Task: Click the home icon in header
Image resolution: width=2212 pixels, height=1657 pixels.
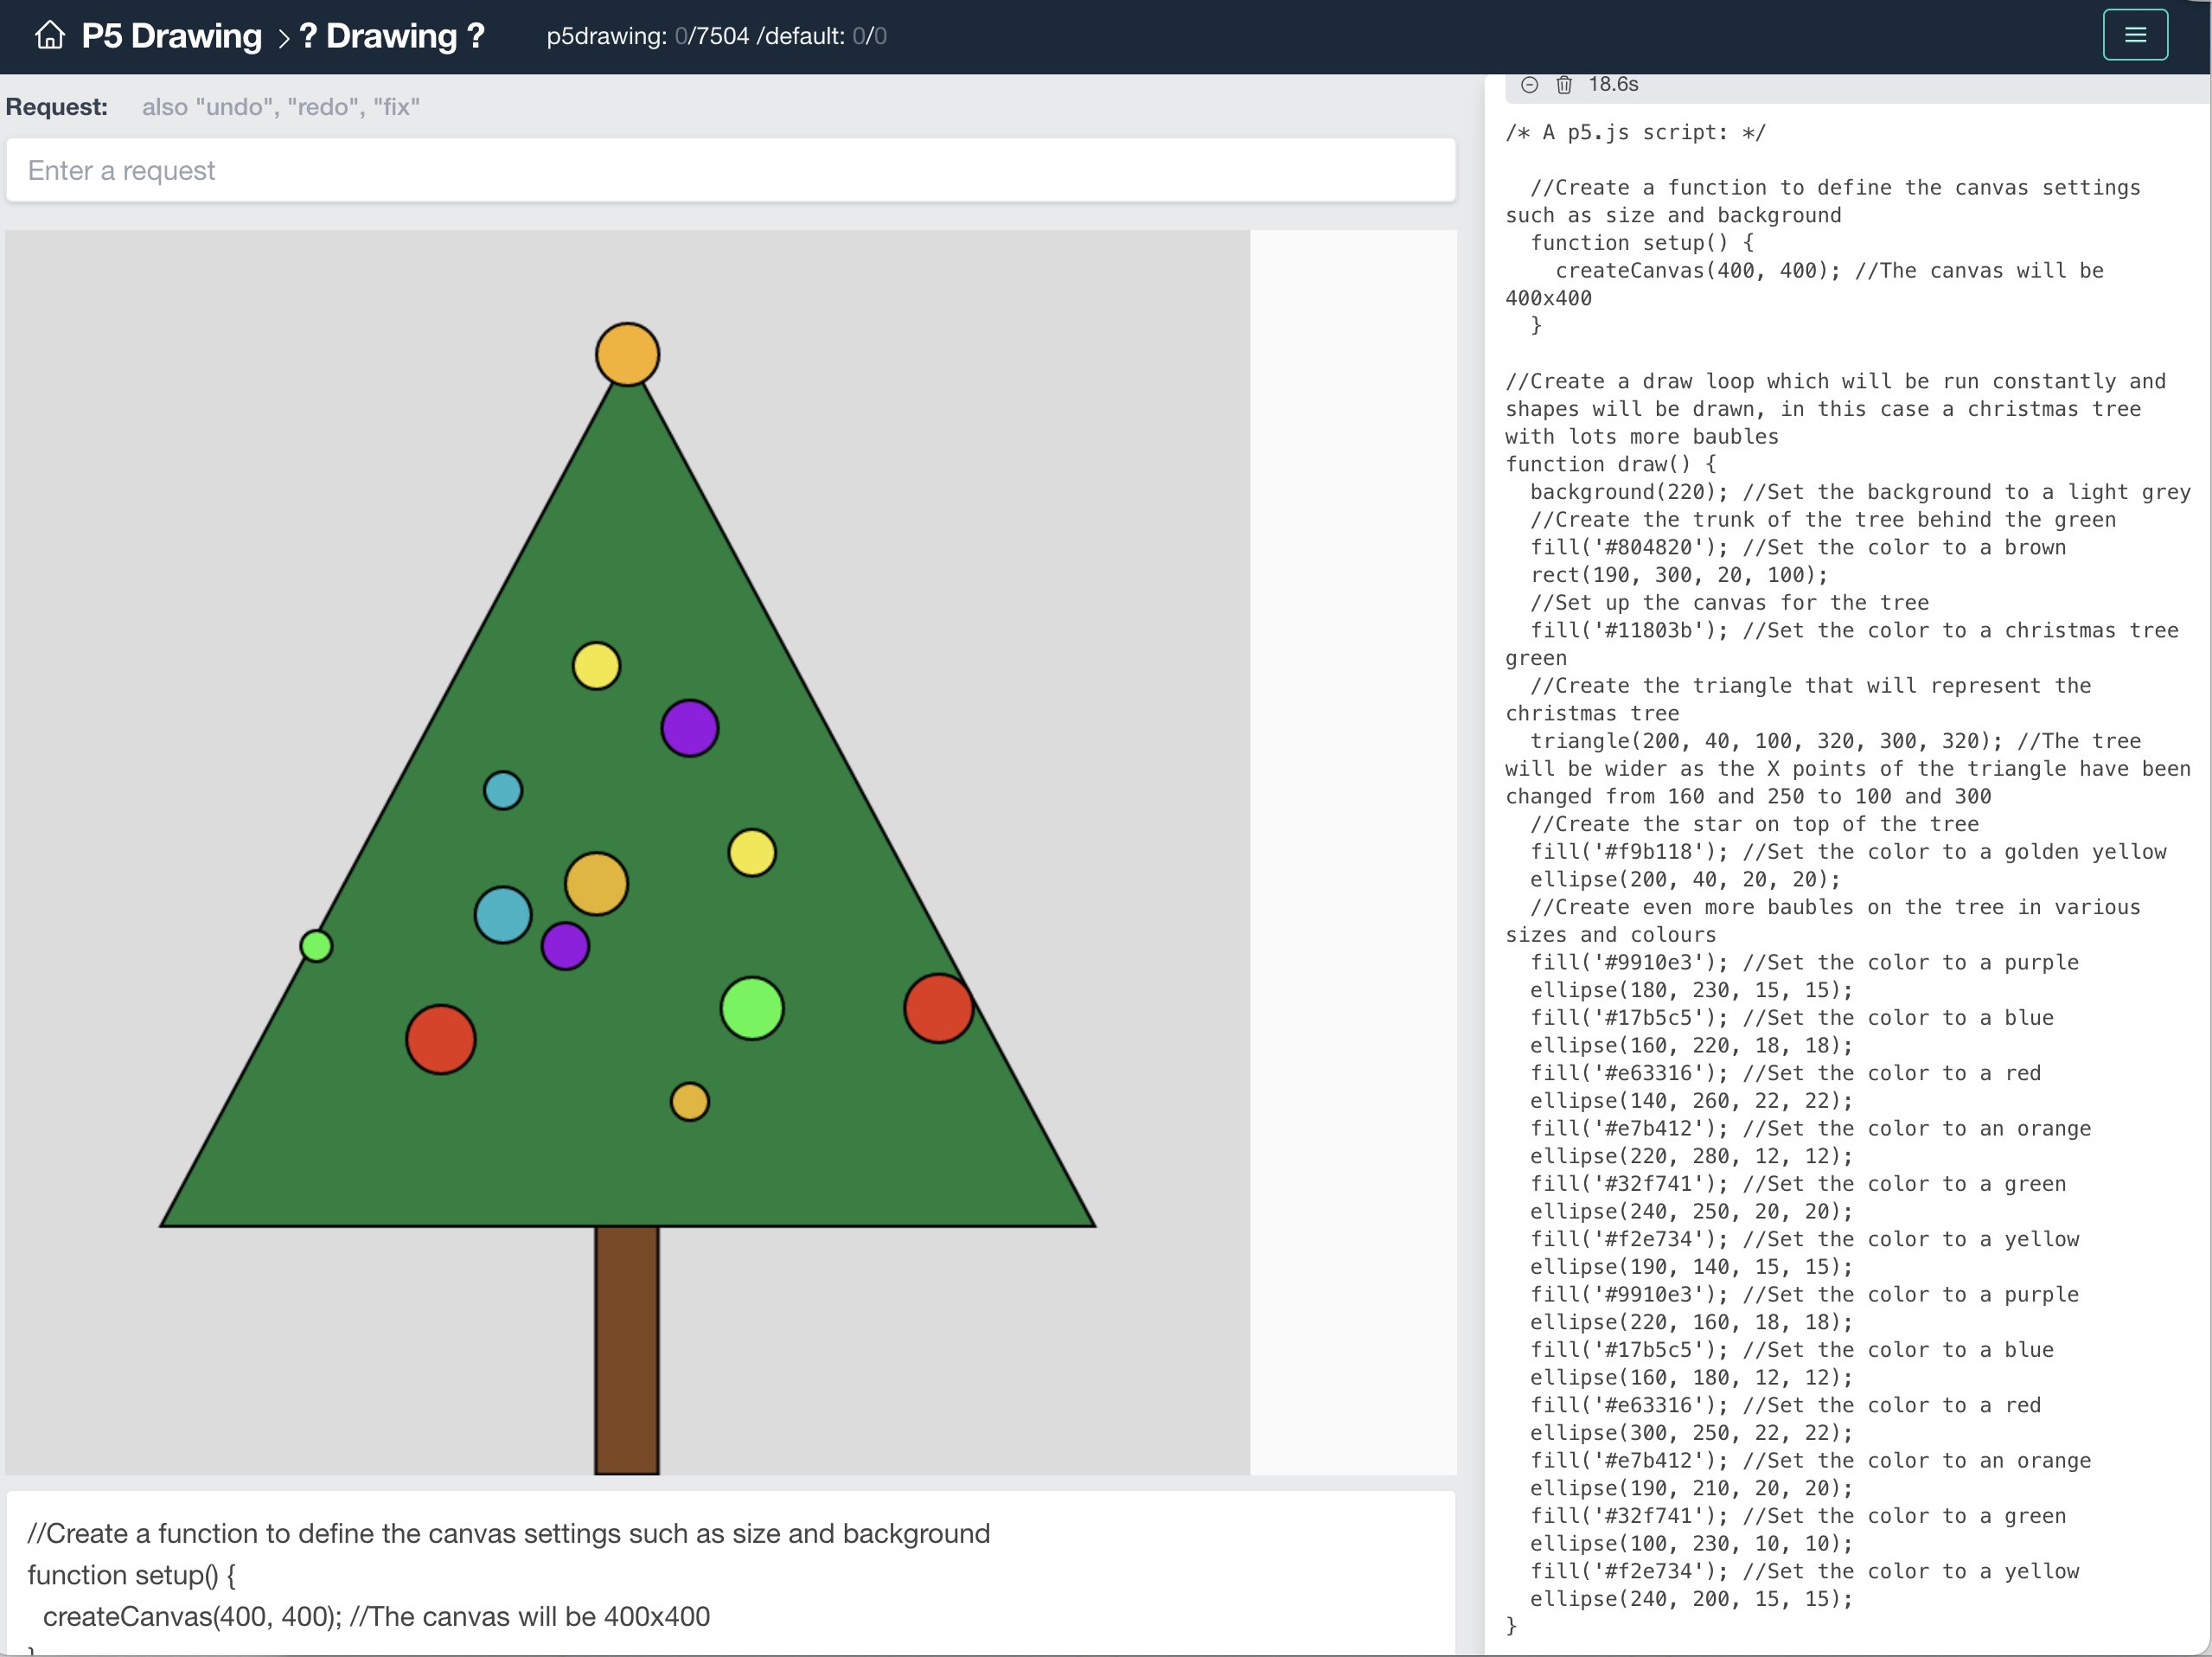Action: point(49,36)
